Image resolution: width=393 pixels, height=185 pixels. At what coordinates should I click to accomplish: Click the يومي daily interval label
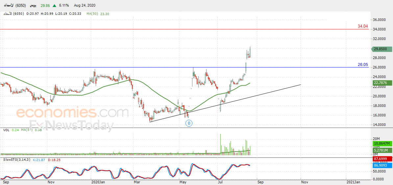pos(34,6)
